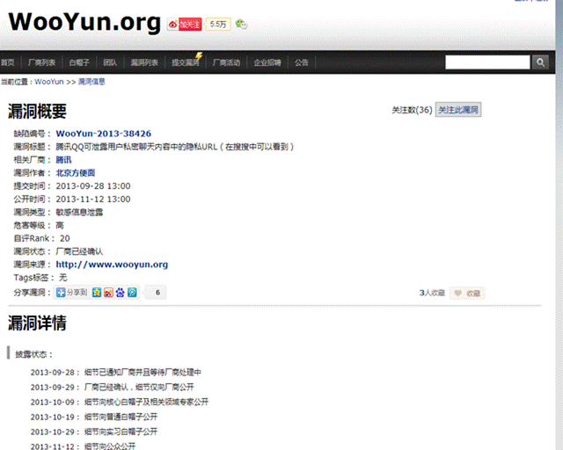Click the 漏洞详情 heading
The height and width of the screenshot is (450, 563).
37,323
